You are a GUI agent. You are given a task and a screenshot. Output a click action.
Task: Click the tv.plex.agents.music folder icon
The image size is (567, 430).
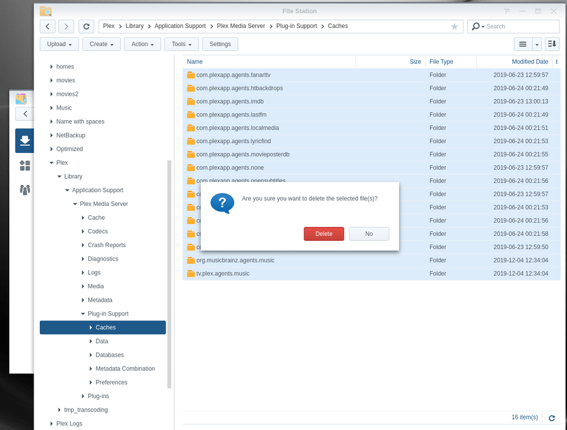coord(191,274)
